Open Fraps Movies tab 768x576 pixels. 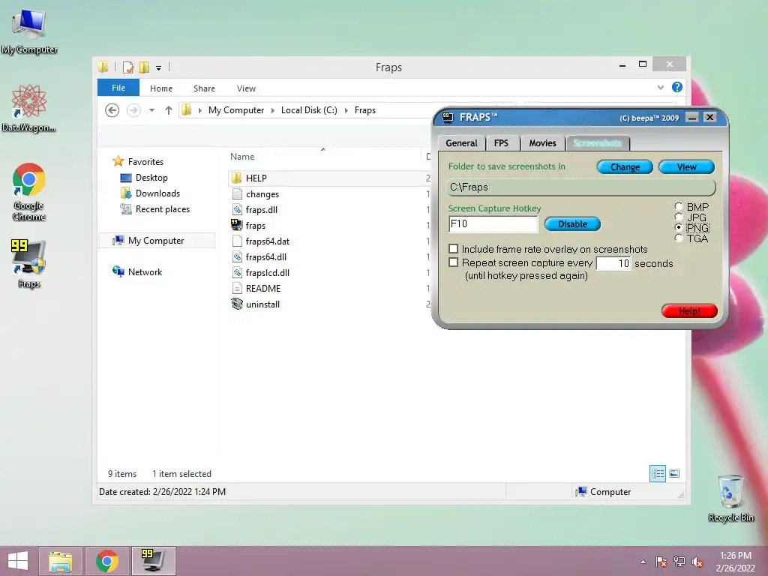542,143
